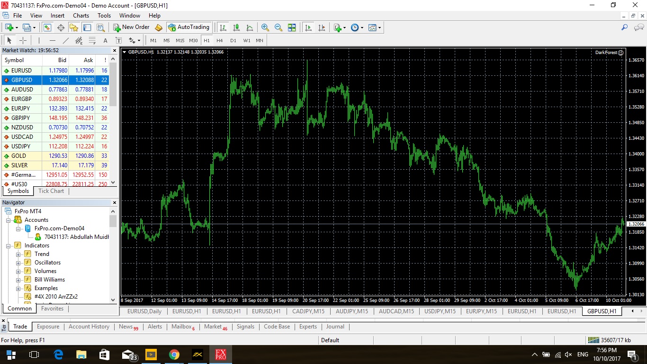Switch chart to Bar Chart mode
Screen dimensions: 647x364
click(x=223, y=27)
